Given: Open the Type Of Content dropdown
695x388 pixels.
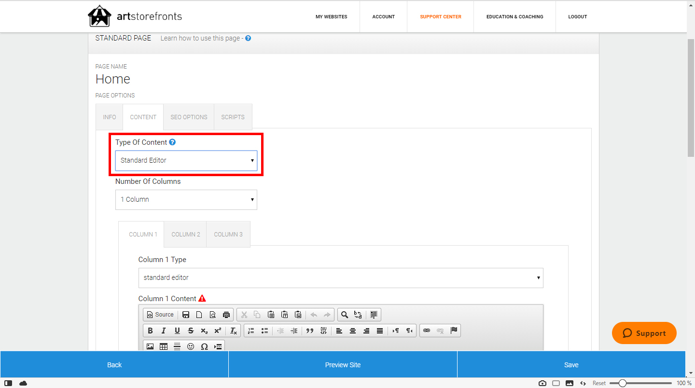Looking at the screenshot, I should pyautogui.click(x=186, y=160).
